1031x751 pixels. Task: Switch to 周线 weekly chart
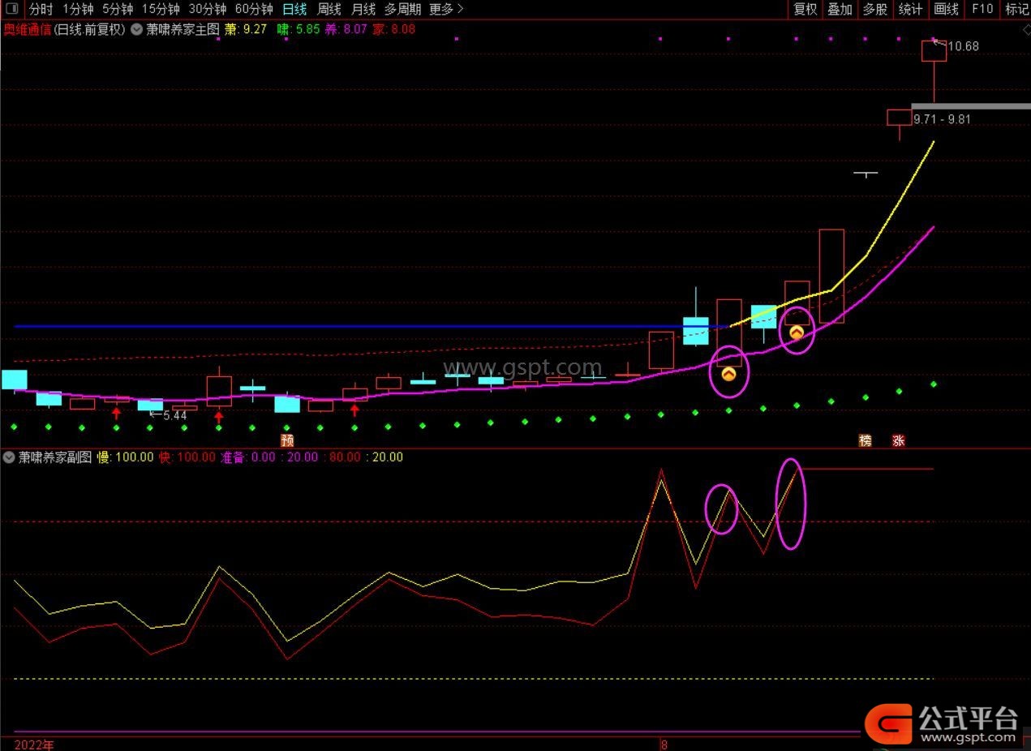click(x=329, y=9)
